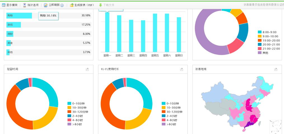The image size is (284, 134).
Task: Click the 星期一 bar in weekly chart
Action: [x=107, y=32]
